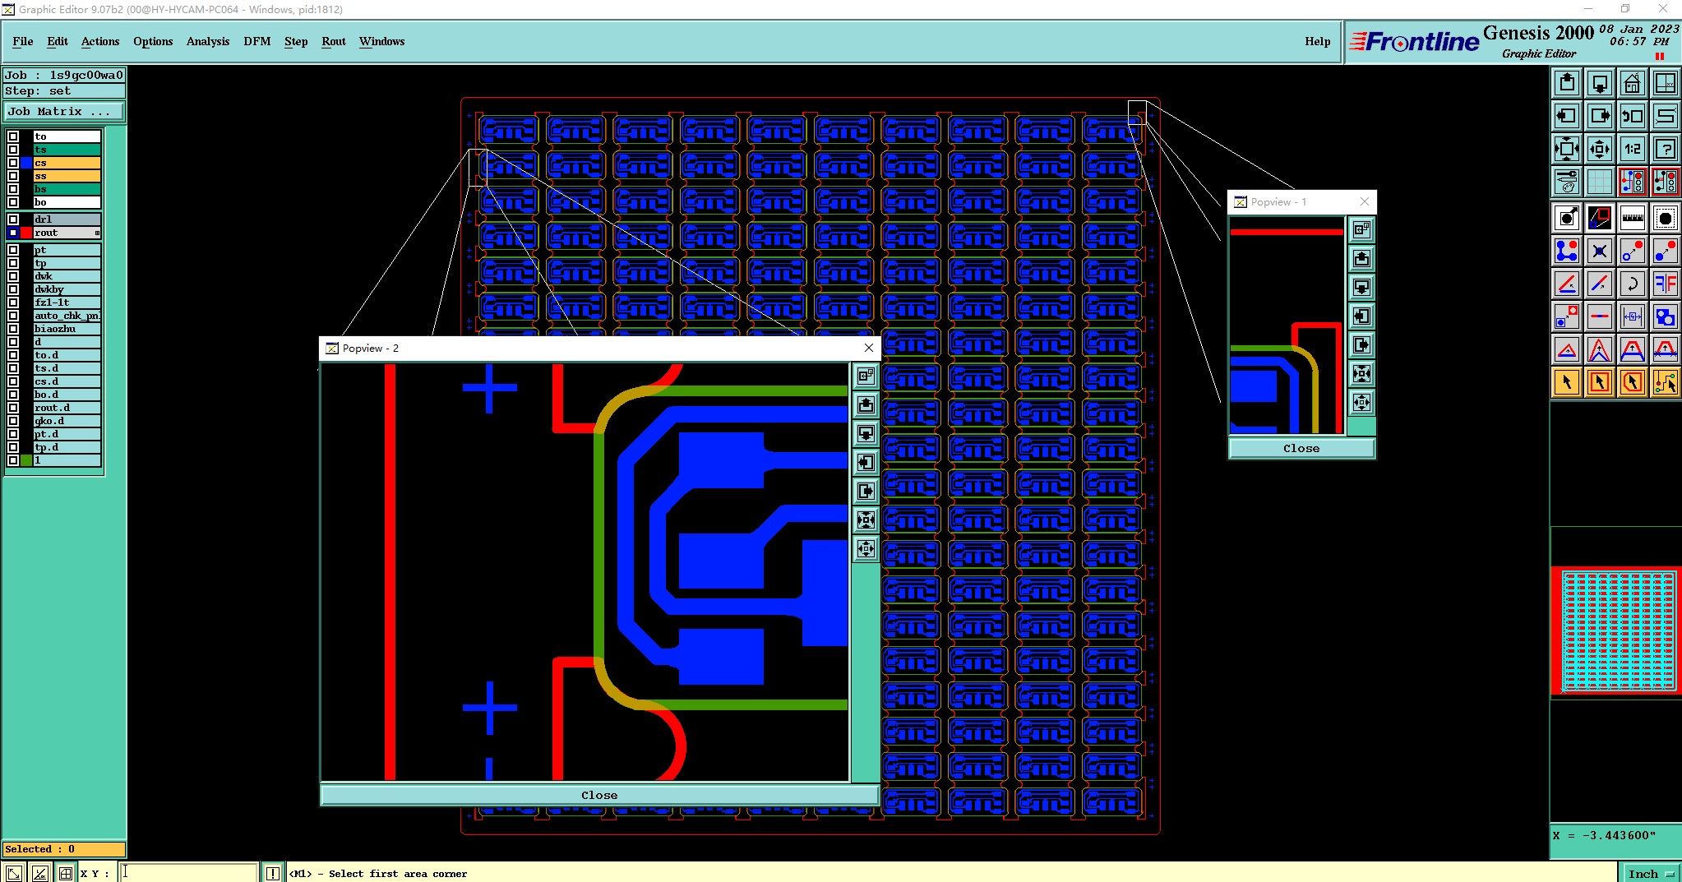Screen dimensions: 1682x882
Task: Click Close button in Popview - 1
Action: [x=1301, y=448]
